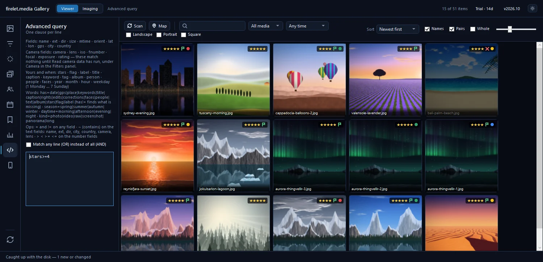
Task: Open the Map button
Action: point(159,26)
